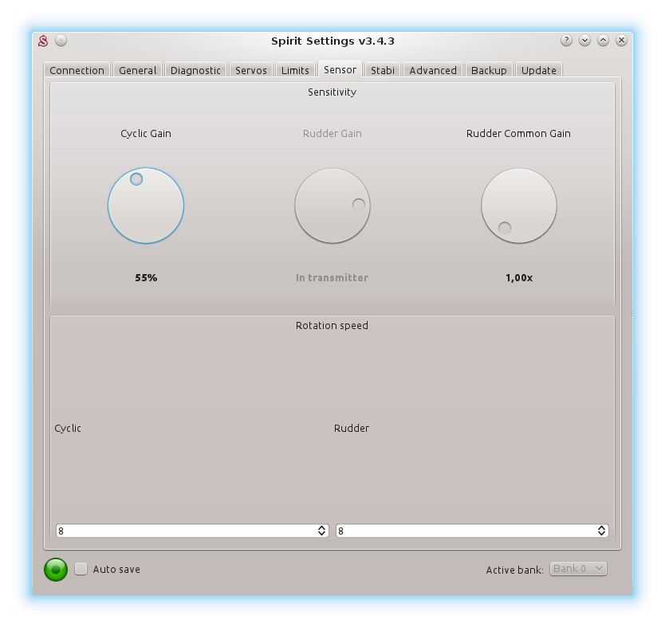Viewport: 665px width, 627px height.
Task: Open the Backup tab
Action: pyautogui.click(x=489, y=70)
